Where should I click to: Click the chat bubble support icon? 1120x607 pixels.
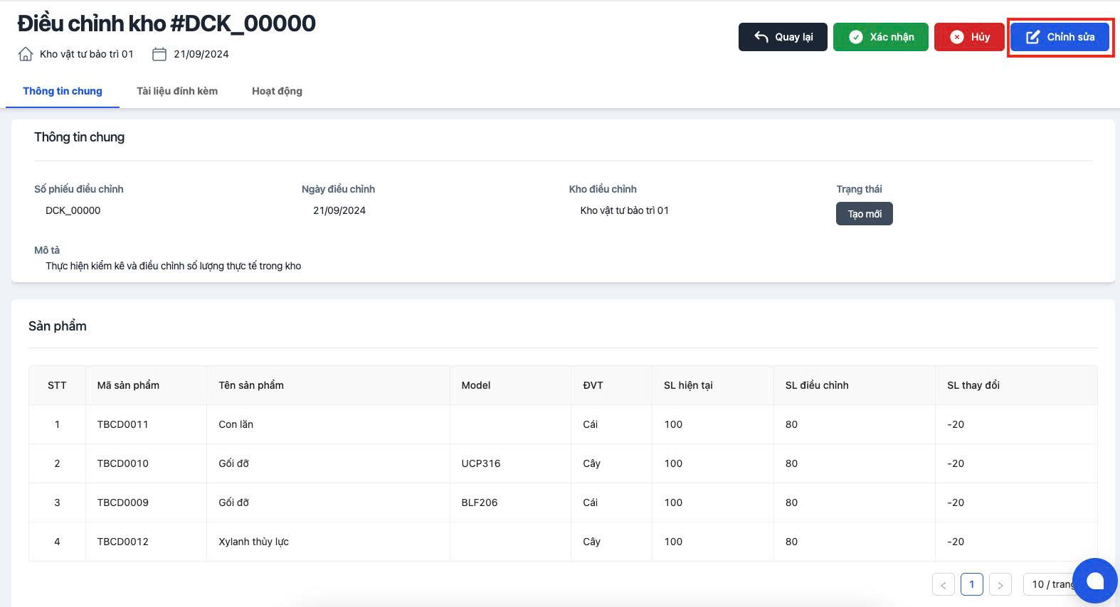pyautogui.click(x=1095, y=581)
